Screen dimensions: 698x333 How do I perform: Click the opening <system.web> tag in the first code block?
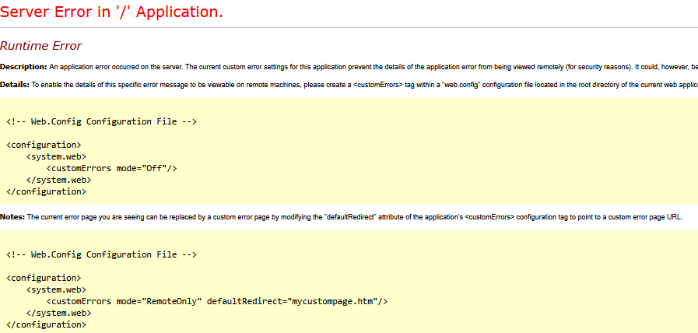click(56, 156)
